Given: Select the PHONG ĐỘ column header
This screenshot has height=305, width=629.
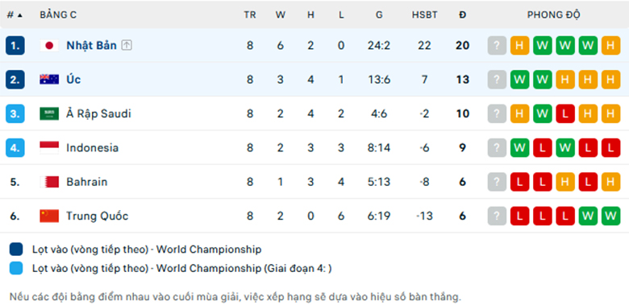Looking at the screenshot, I should click(553, 15).
